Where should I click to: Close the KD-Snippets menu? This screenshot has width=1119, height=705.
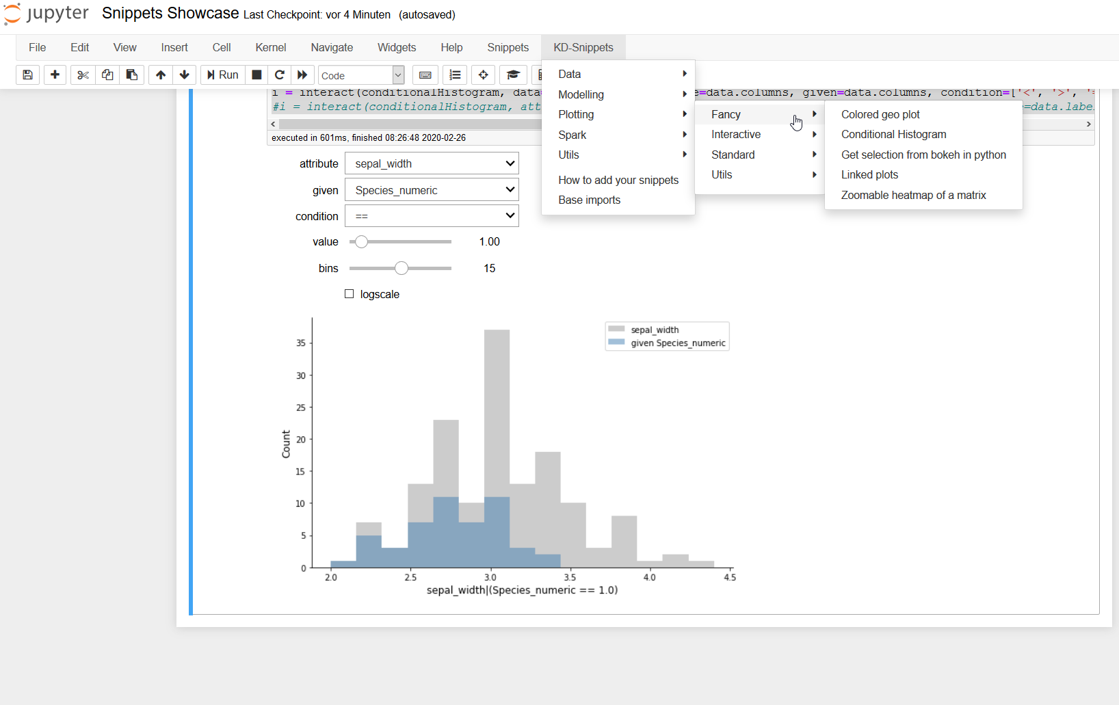click(x=583, y=47)
